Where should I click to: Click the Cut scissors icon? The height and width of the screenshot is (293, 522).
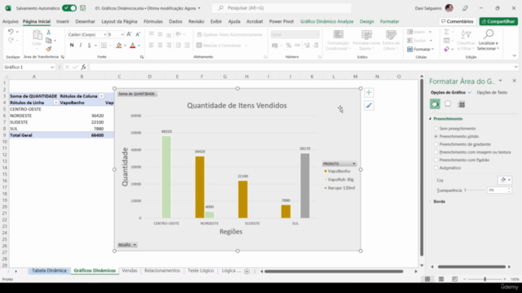tap(49, 32)
